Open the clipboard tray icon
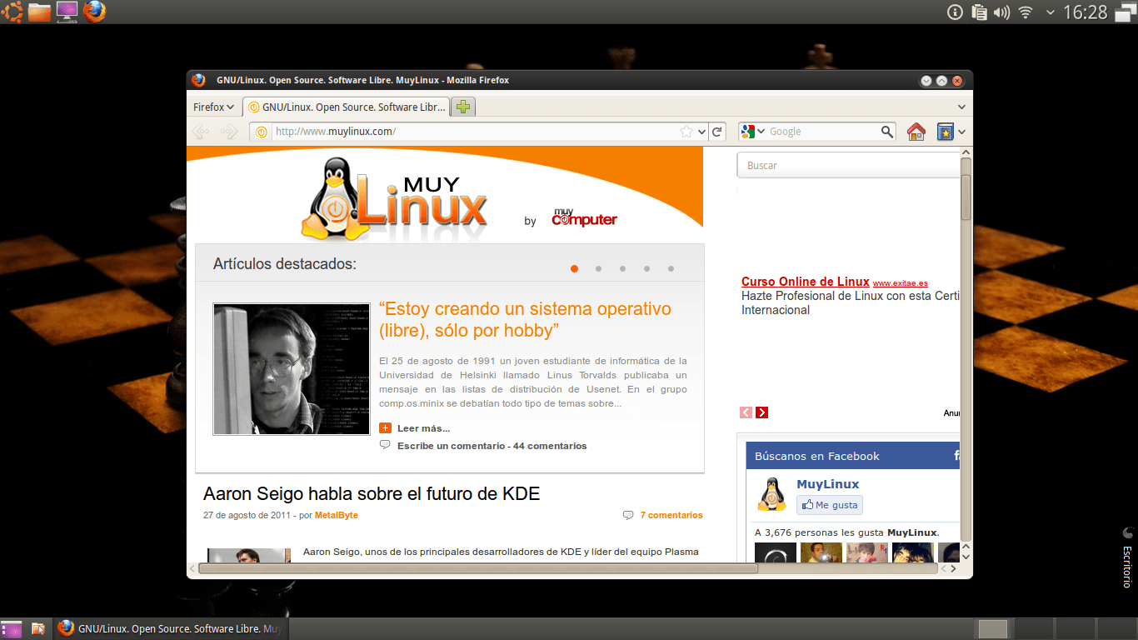This screenshot has height=640, width=1138. click(980, 12)
